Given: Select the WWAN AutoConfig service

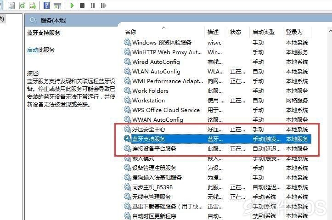Looking at the screenshot, I should click(217, 119).
